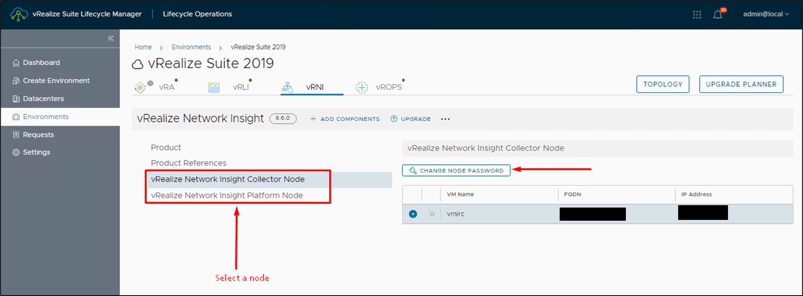The height and width of the screenshot is (296, 803).
Task: Switch to the vROPS tab
Action: coord(389,87)
